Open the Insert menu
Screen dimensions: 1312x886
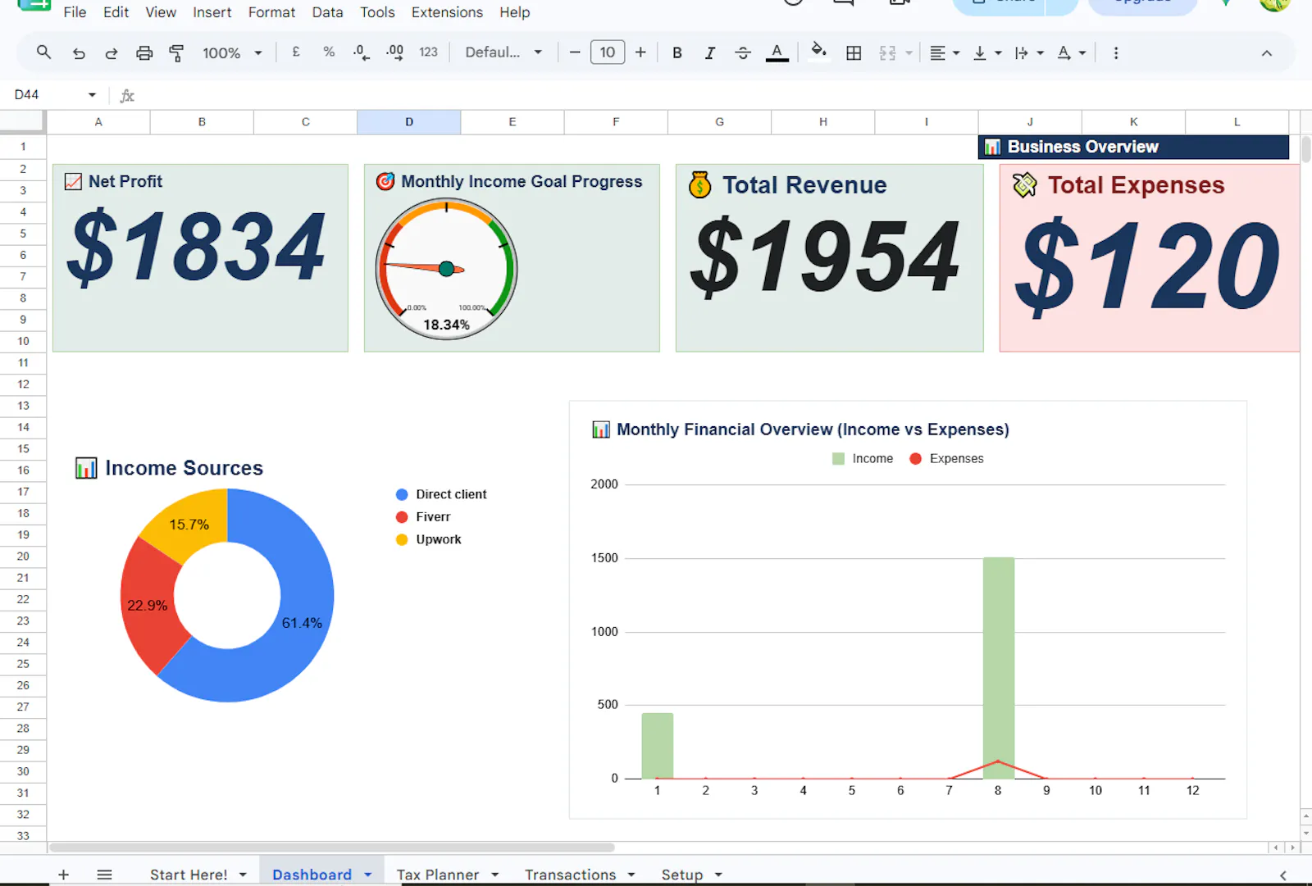pos(212,12)
